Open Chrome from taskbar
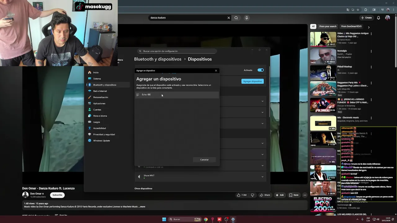This screenshot has height=223, width=397. (206, 219)
